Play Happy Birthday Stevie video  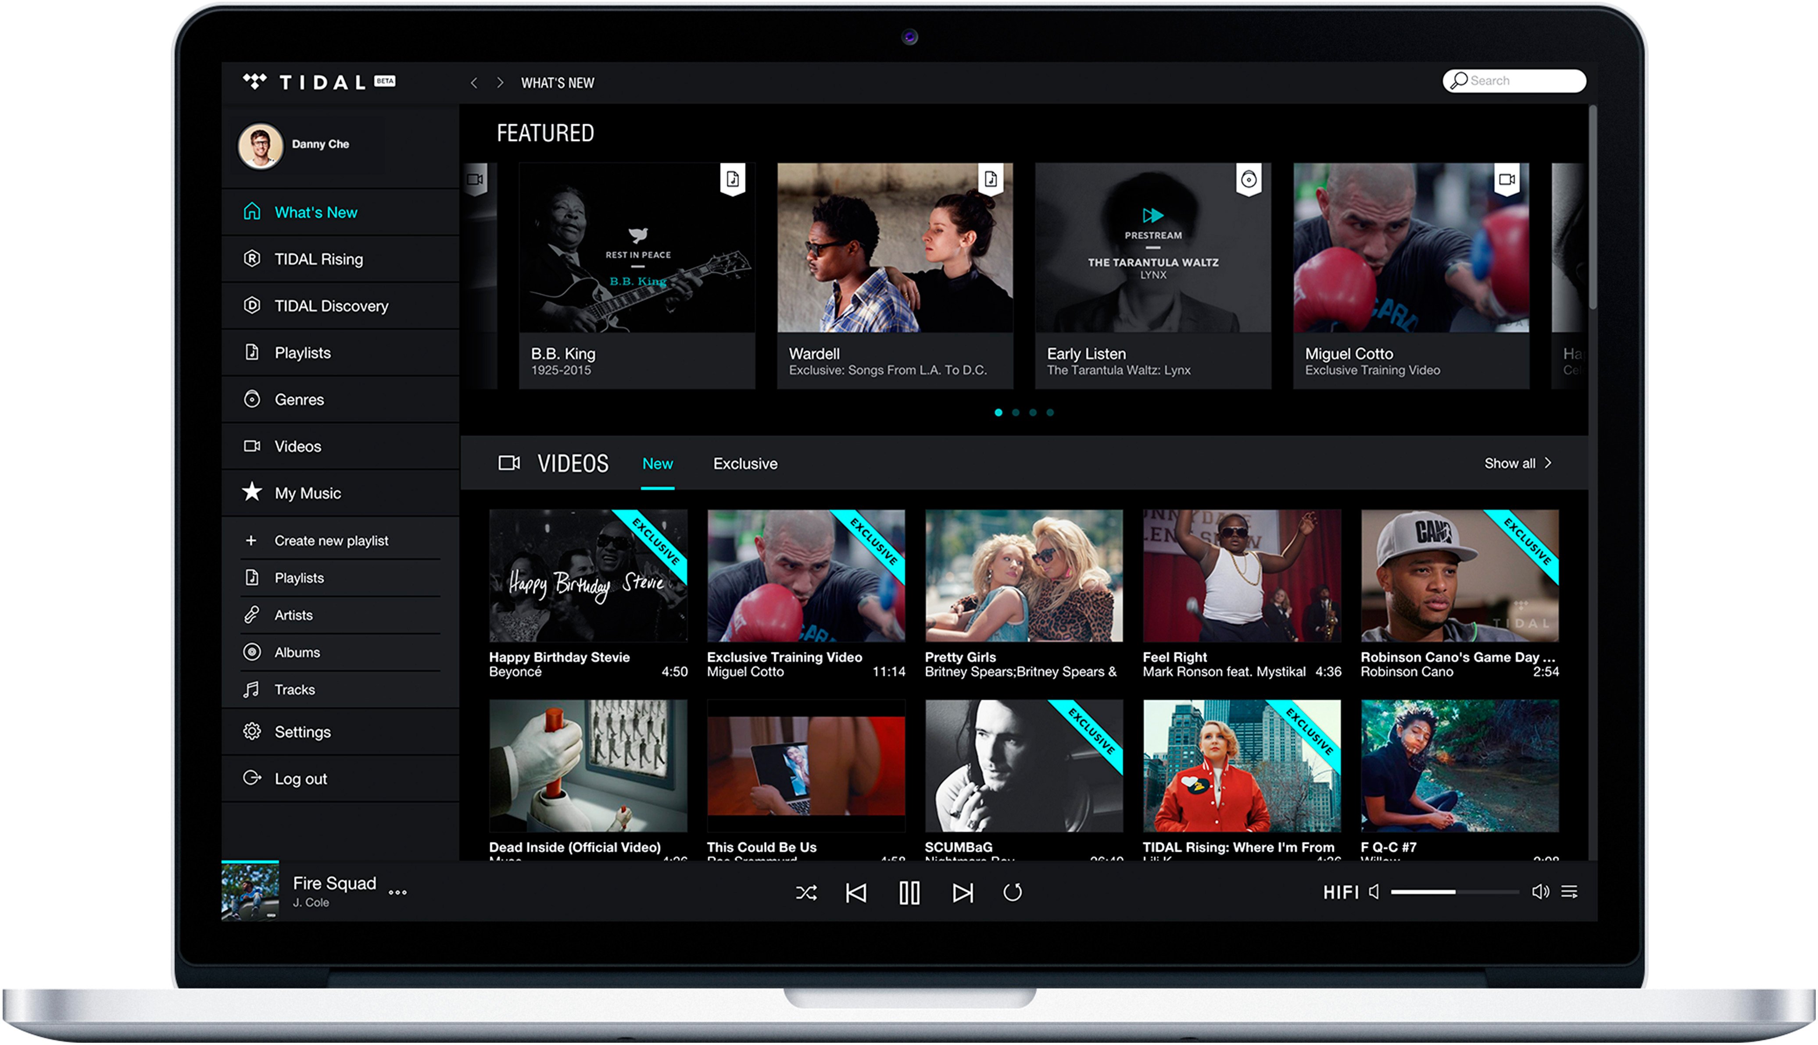pyautogui.click(x=588, y=576)
